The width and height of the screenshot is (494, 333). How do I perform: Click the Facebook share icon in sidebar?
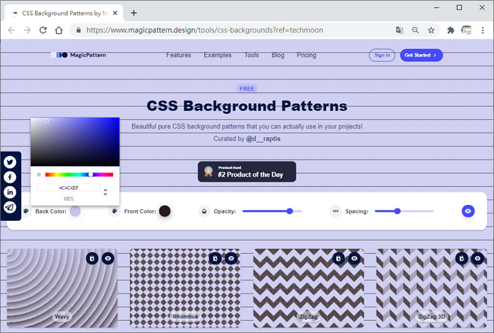[10, 177]
